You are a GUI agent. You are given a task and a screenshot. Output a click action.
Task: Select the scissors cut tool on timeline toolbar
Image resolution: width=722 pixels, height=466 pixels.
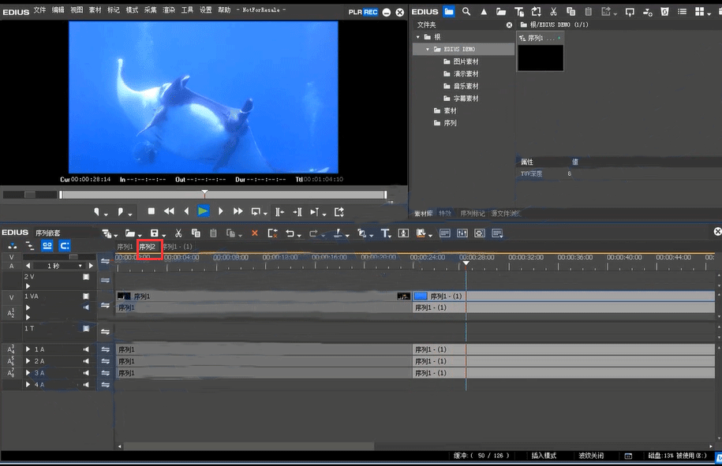(178, 233)
